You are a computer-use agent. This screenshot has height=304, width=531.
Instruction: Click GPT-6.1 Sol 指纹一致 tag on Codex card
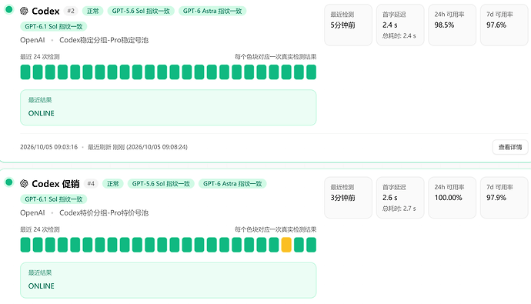pyautogui.click(x=54, y=26)
